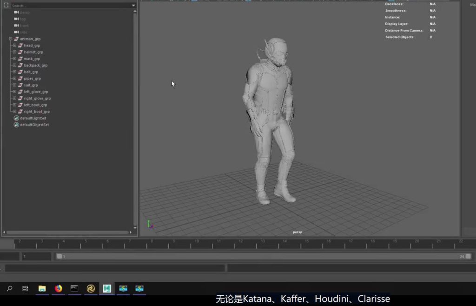
Task: Select the front camera node
Action: coord(24,26)
